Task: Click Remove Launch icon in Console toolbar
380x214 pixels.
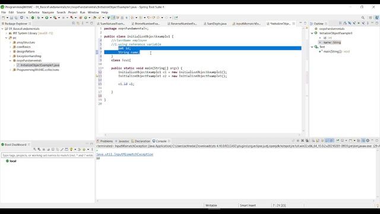Action: 302,140
